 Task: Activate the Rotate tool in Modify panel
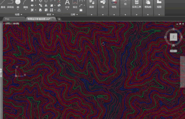46,1
